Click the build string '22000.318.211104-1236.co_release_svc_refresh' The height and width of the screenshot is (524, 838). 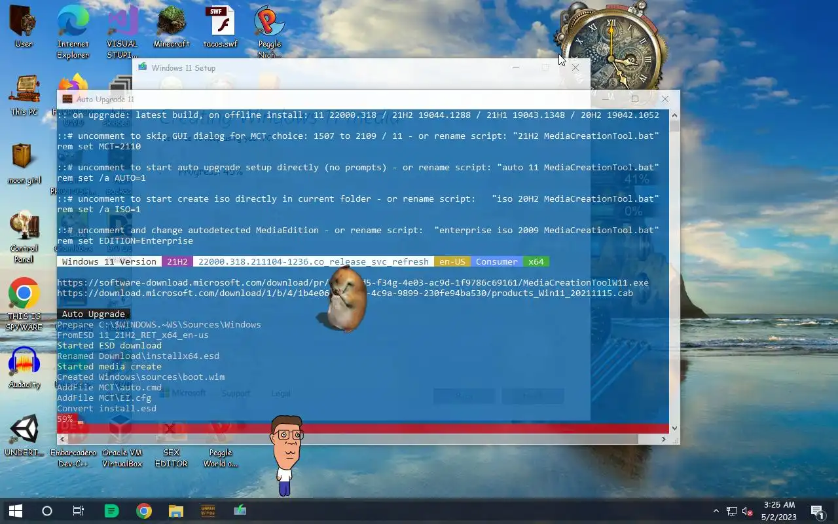coord(314,262)
